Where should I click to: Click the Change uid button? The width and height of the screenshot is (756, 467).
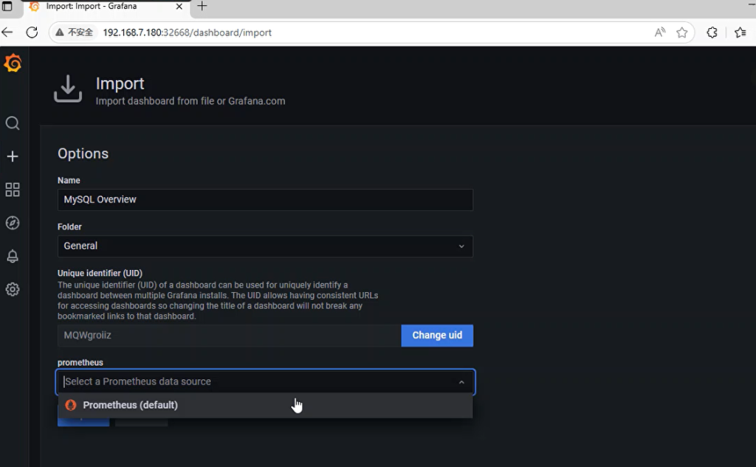[437, 335]
